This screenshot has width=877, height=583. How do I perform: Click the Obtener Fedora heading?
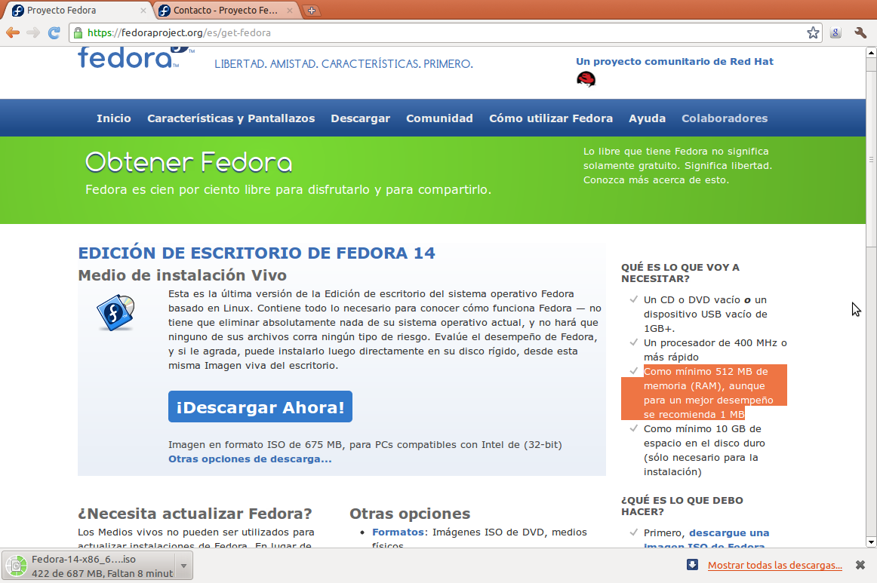(189, 162)
